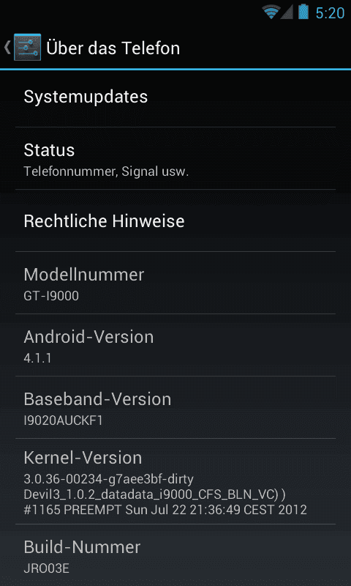Tap the GT-I9000 model value
This screenshot has height=586, width=351.
51,296
